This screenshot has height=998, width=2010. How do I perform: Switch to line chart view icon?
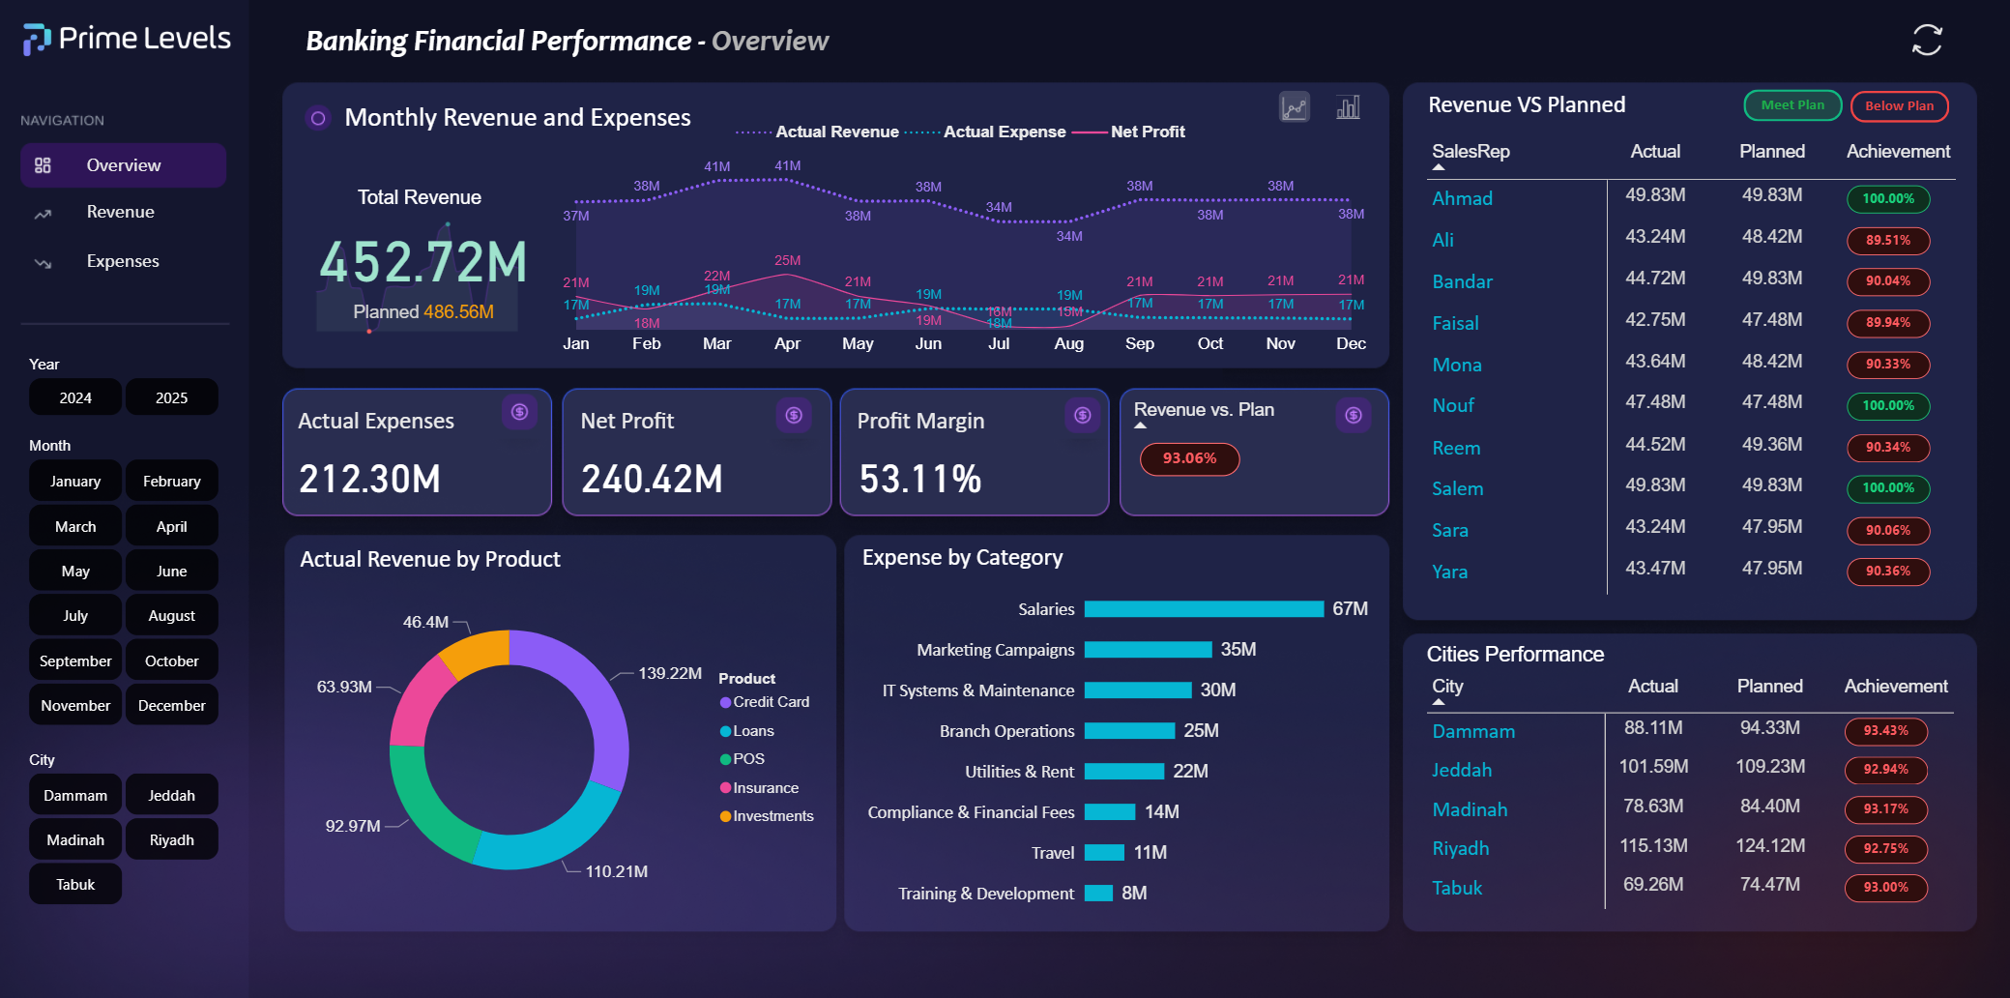tap(1294, 107)
